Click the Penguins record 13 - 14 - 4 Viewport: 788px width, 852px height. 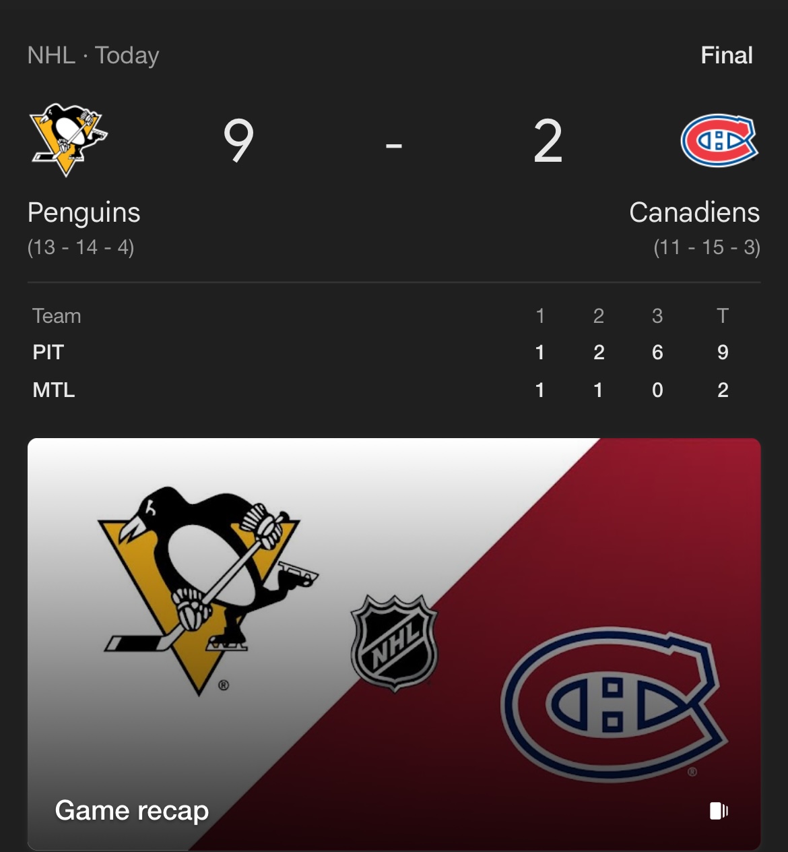[x=81, y=247]
